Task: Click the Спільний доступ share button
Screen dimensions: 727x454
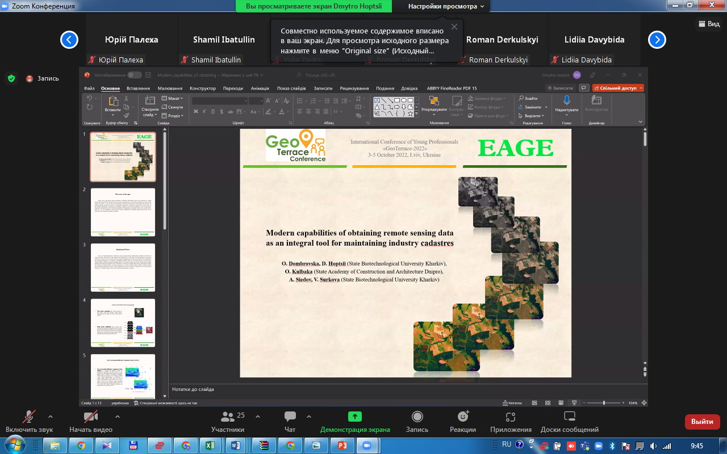Action: (618, 88)
